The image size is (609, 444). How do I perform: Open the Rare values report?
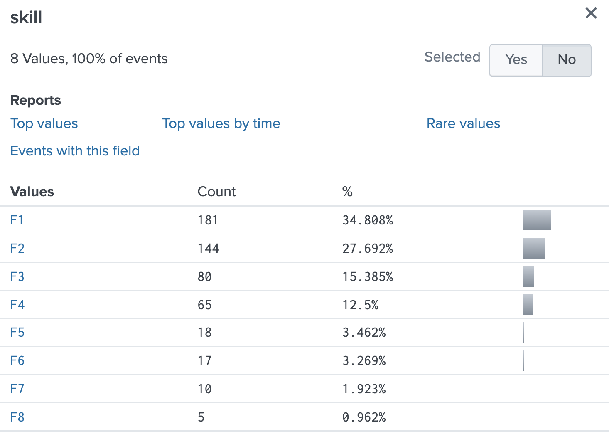tap(463, 123)
